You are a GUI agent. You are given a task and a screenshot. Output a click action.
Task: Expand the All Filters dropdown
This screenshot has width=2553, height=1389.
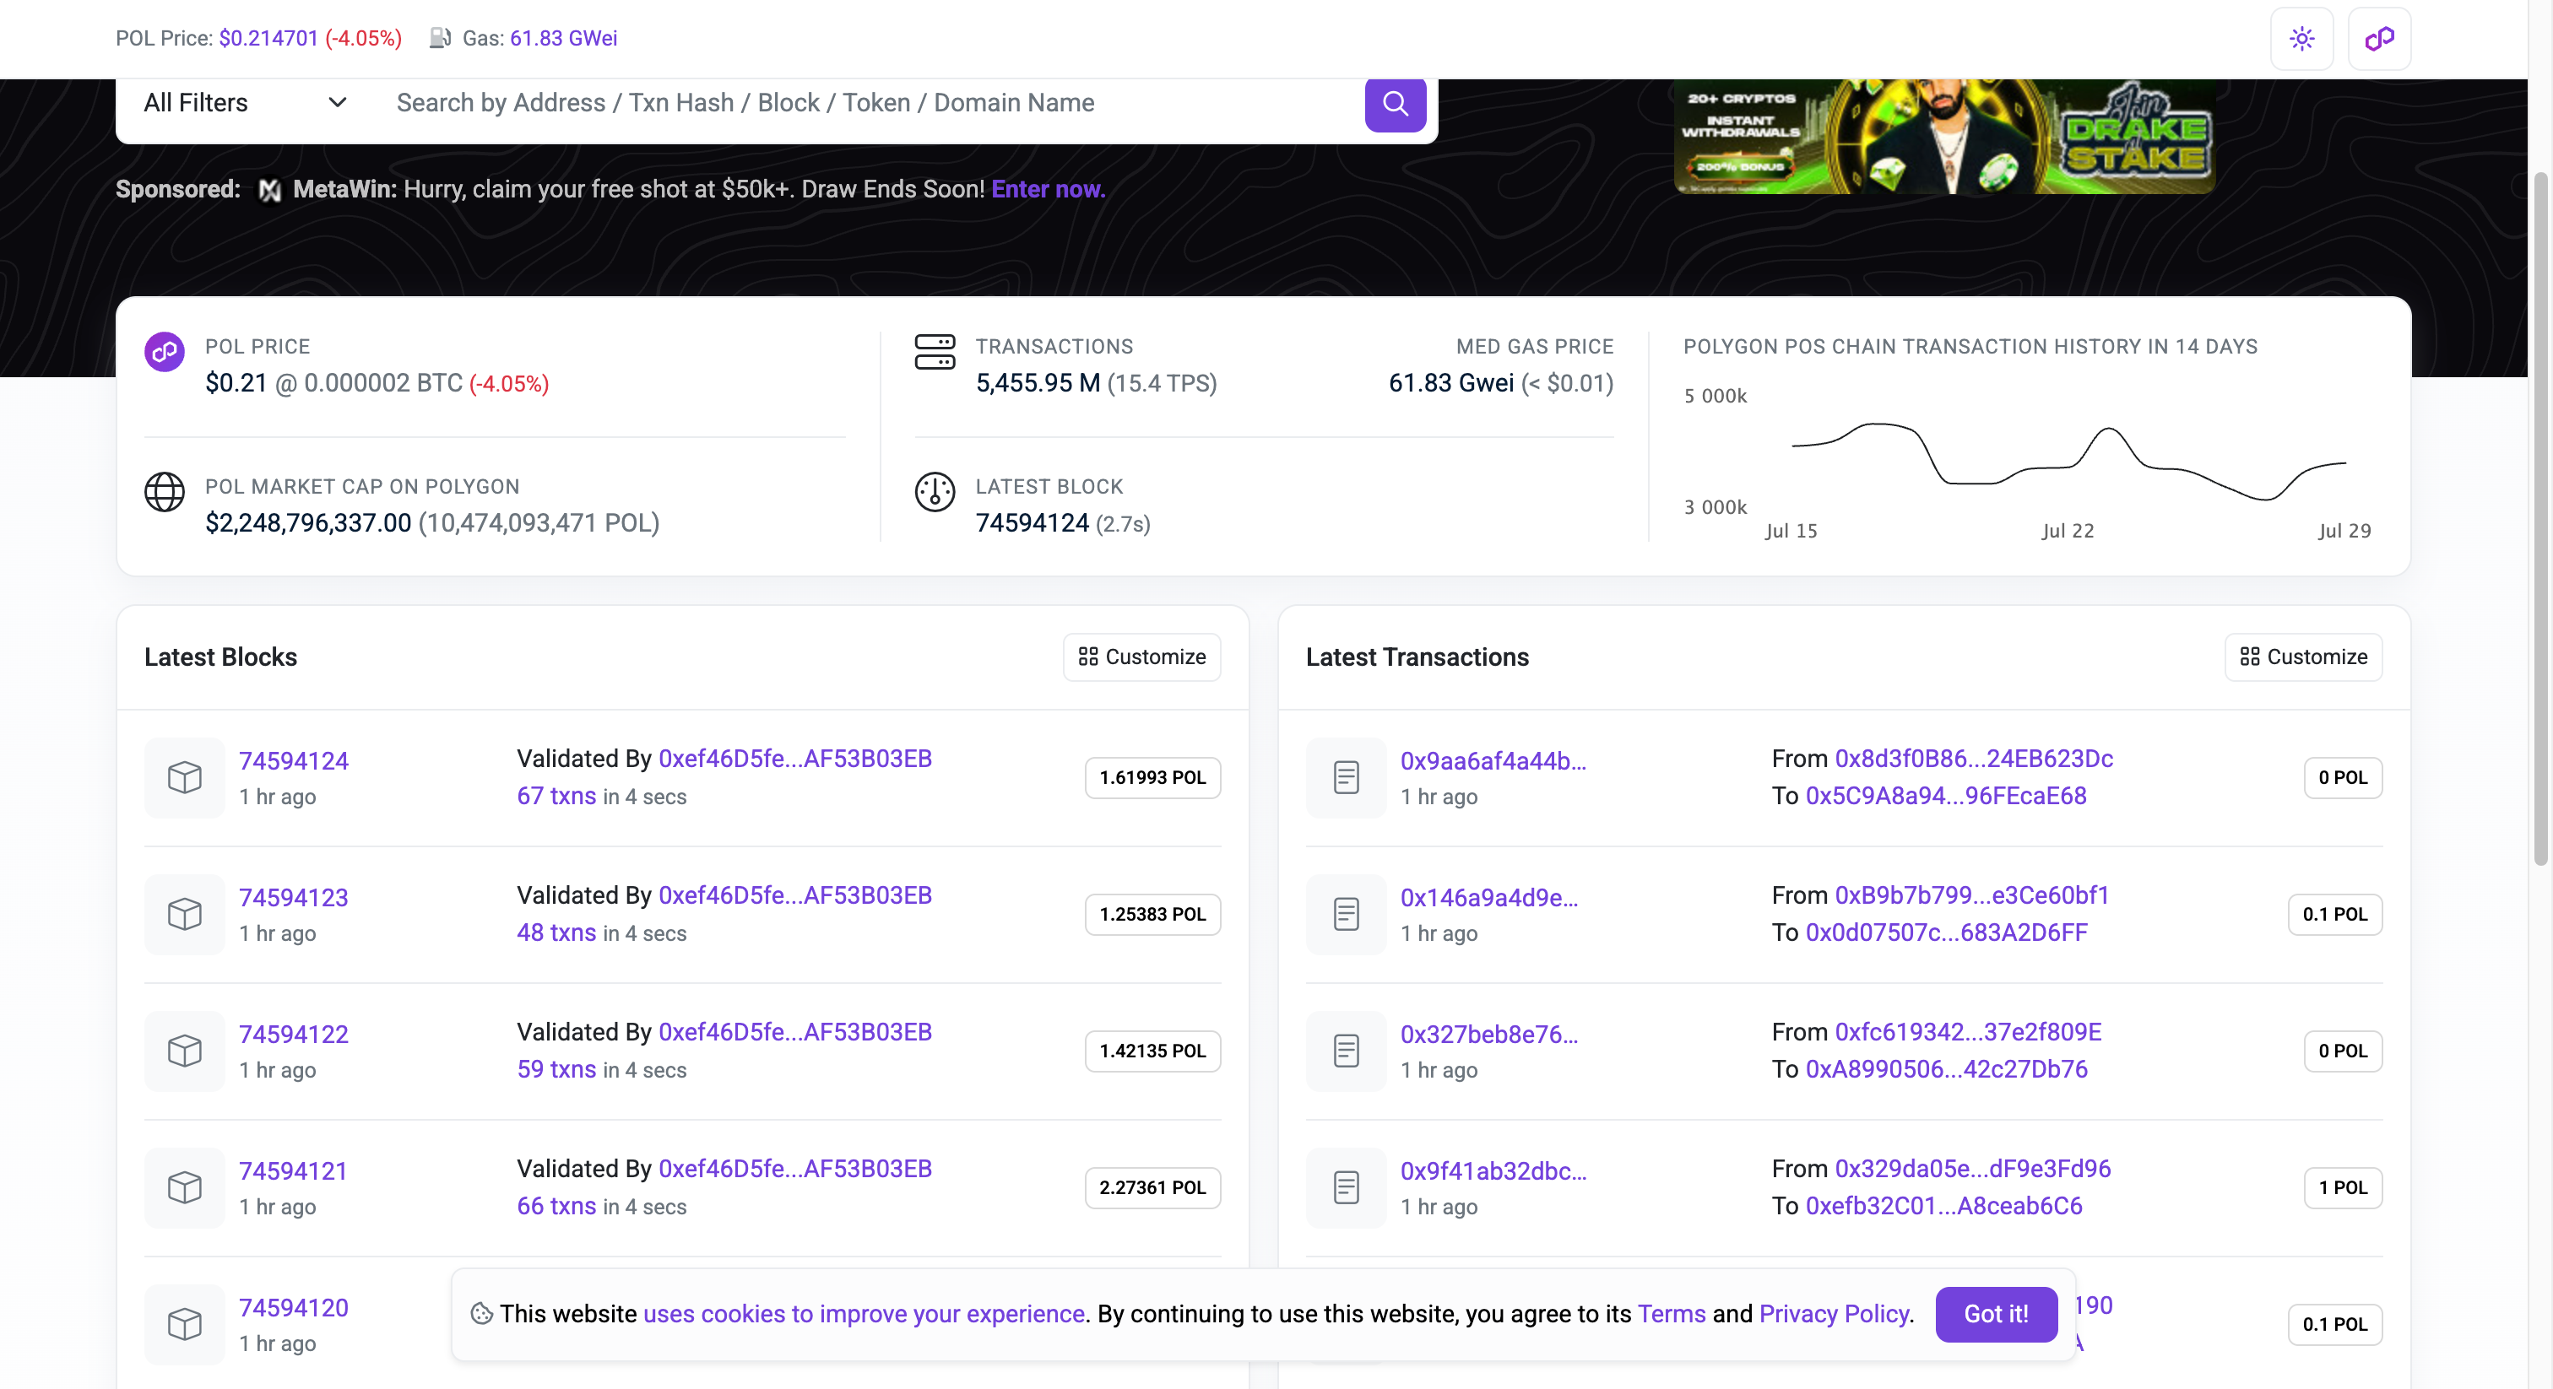click(245, 103)
